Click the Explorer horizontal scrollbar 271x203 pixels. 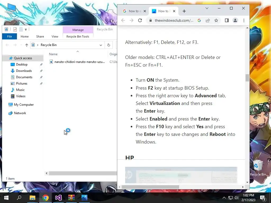click(x=83, y=173)
